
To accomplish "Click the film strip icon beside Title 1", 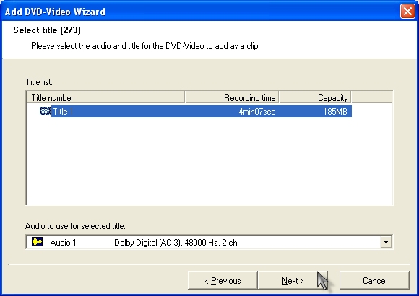I will point(45,111).
